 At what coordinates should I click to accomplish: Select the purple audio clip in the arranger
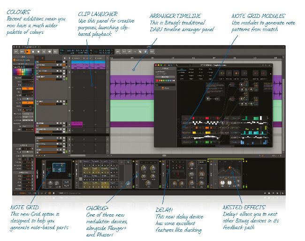click(132, 87)
